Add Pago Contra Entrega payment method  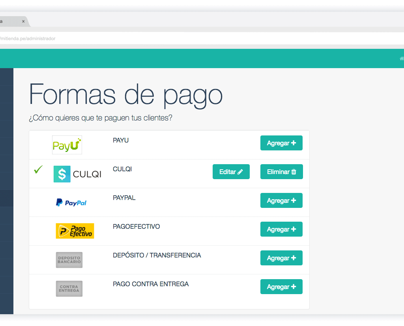(x=281, y=287)
